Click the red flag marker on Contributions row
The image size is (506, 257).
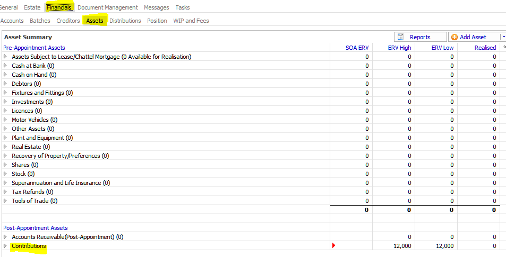click(x=333, y=245)
